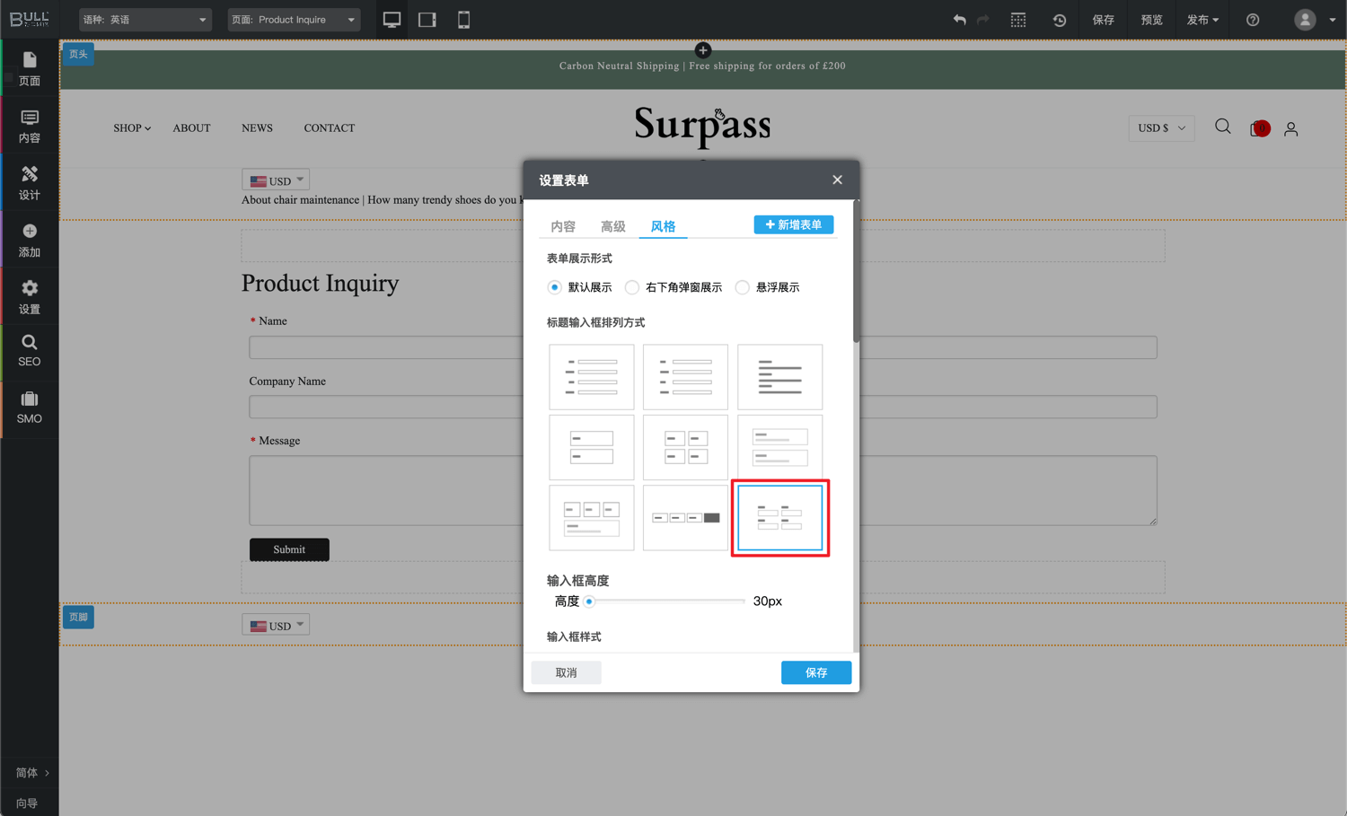Open the 发布 publish dropdown menu
This screenshot has width=1347, height=816.
pyautogui.click(x=1202, y=20)
